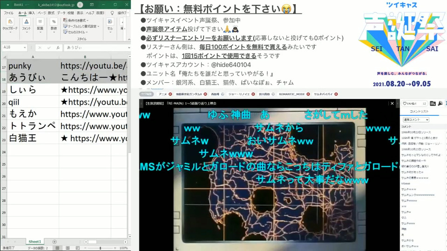This screenshot has height=251, width=447.
Task: Switch to the 数式 ribbon tab
Action: point(51,13)
